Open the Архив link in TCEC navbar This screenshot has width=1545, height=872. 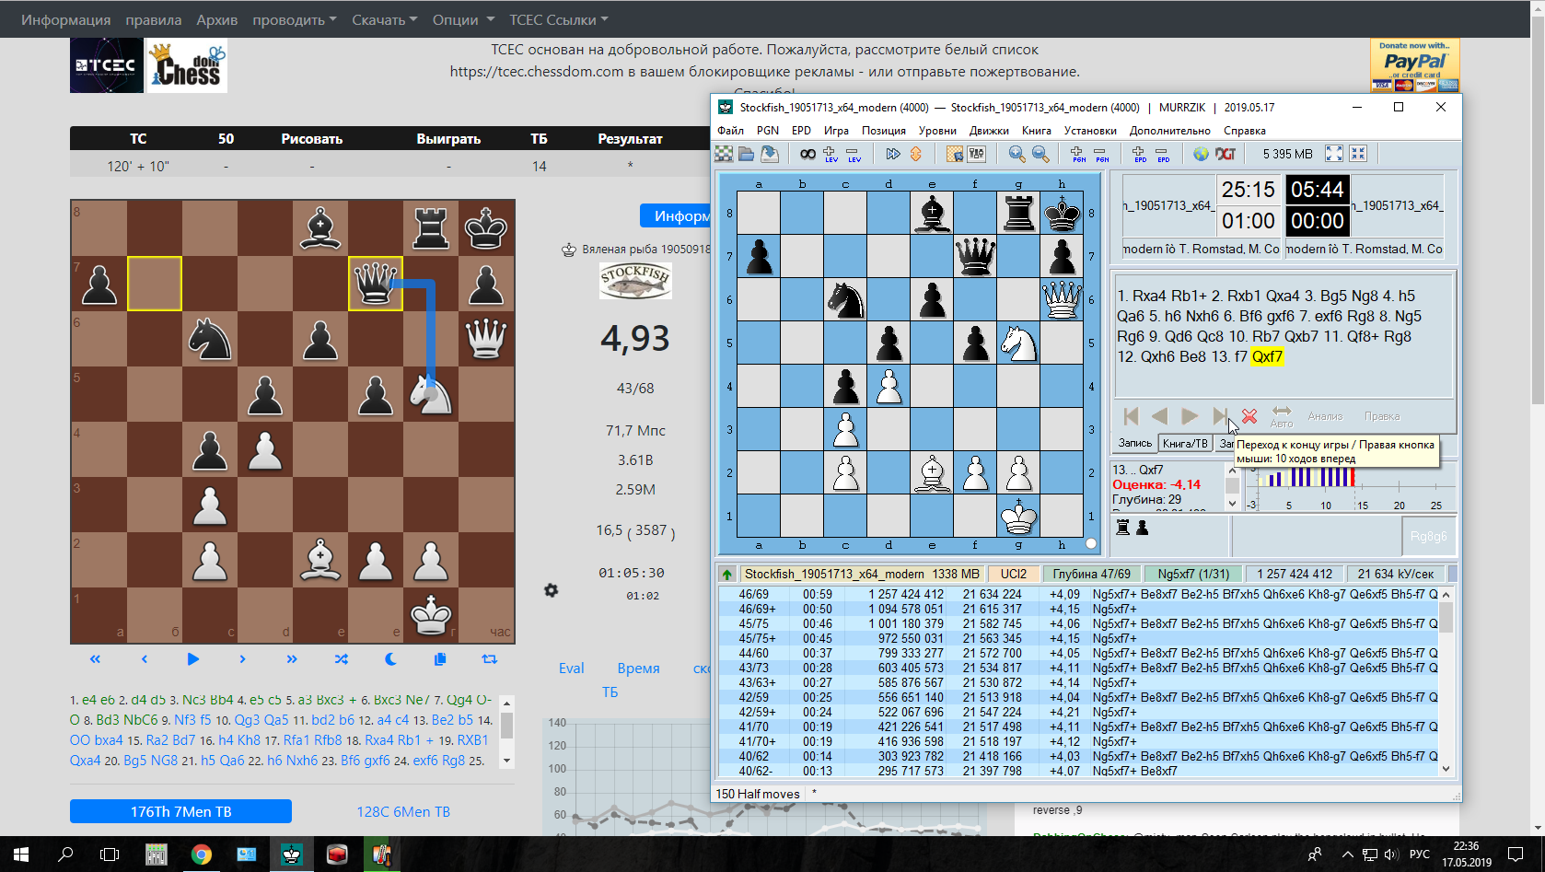(x=217, y=19)
